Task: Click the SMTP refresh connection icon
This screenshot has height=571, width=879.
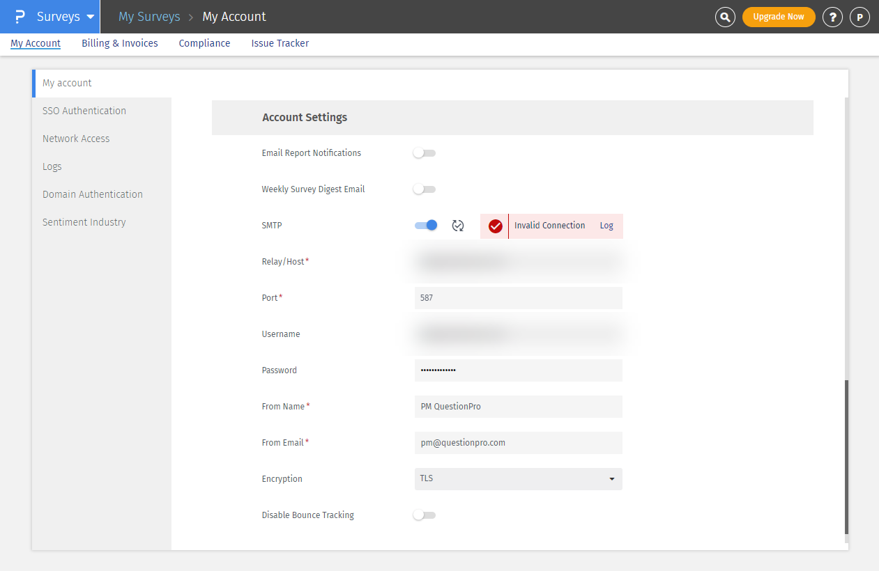Action: click(x=458, y=226)
